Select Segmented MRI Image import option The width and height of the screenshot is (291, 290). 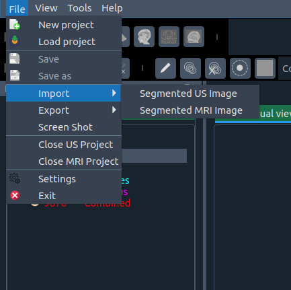190,110
